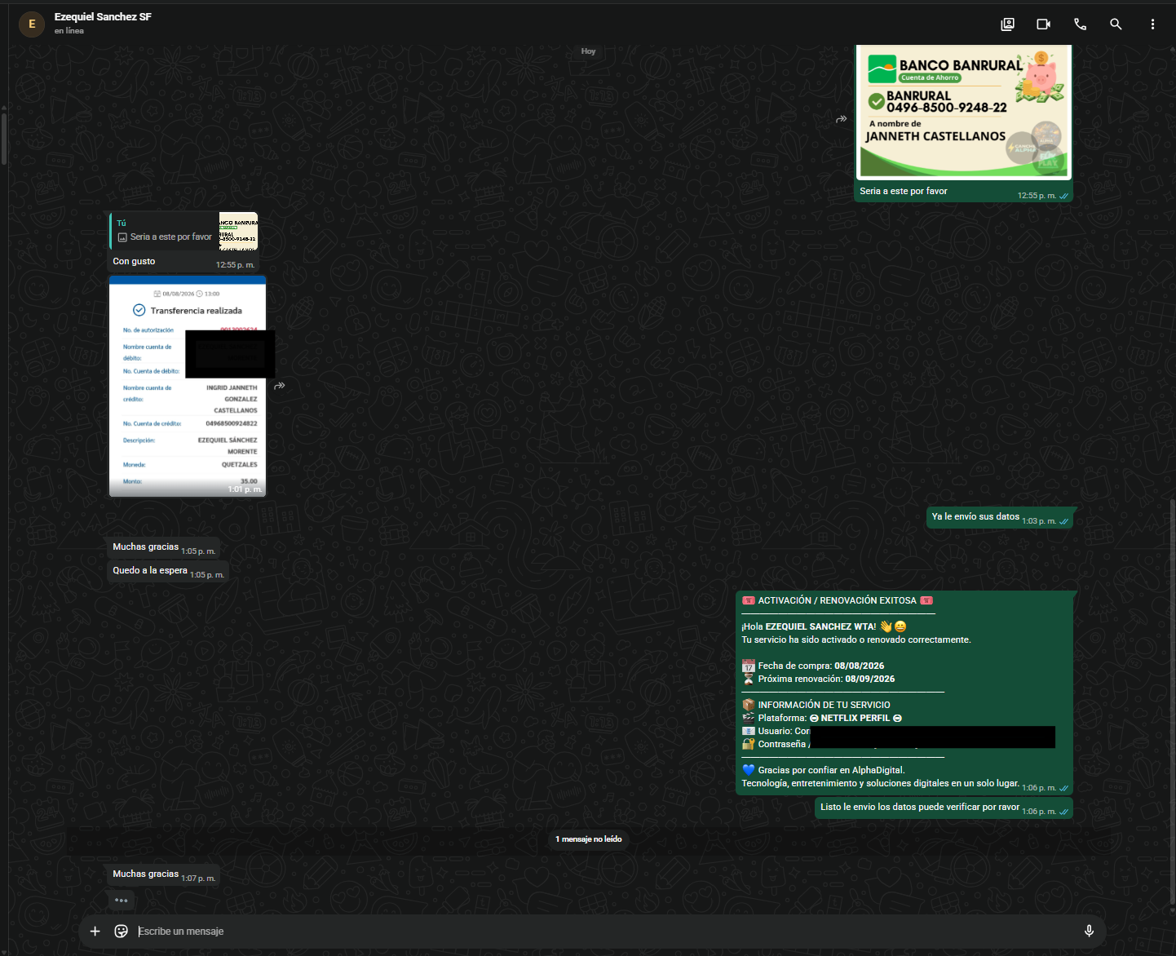The width and height of the screenshot is (1176, 956).
Task: Click the 1 mensaje no leído divider label
Action: [589, 839]
